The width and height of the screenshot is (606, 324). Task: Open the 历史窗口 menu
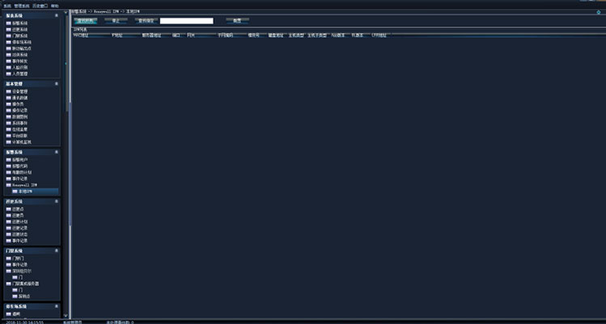[x=39, y=6]
